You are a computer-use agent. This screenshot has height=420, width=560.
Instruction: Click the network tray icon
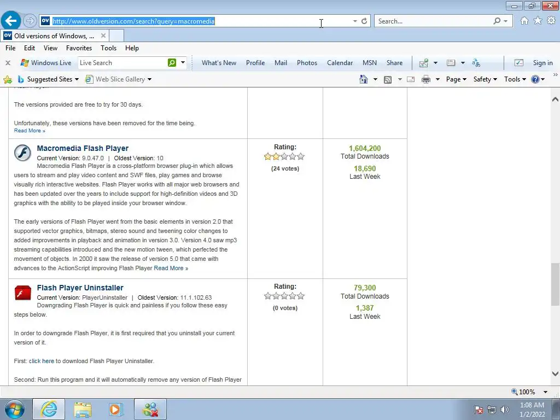click(x=492, y=410)
